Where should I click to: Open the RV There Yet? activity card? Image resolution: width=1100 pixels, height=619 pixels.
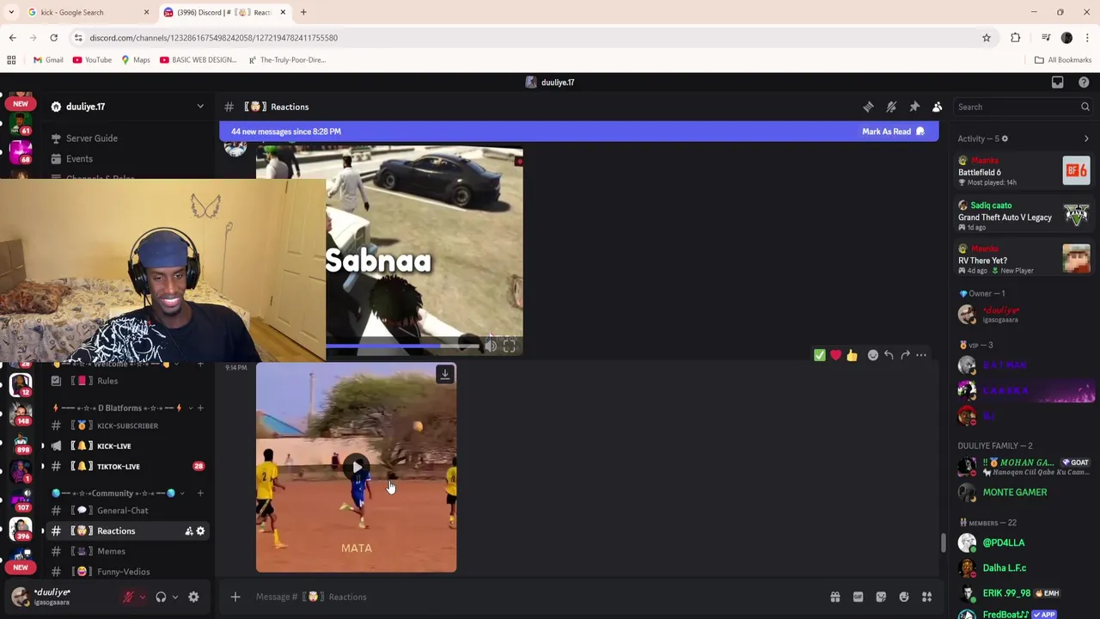point(1024,260)
